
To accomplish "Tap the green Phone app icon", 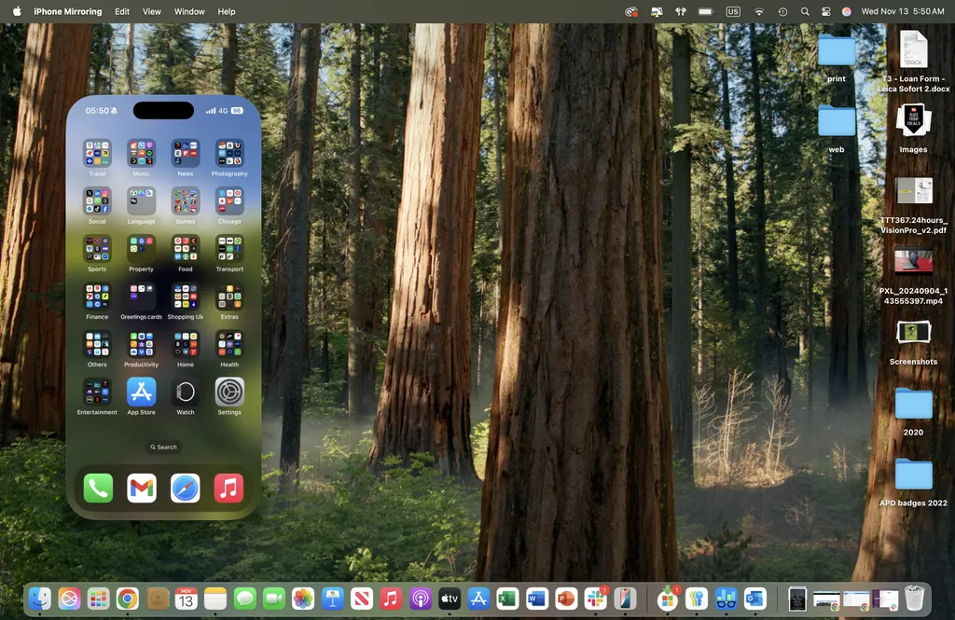I will click(x=98, y=488).
